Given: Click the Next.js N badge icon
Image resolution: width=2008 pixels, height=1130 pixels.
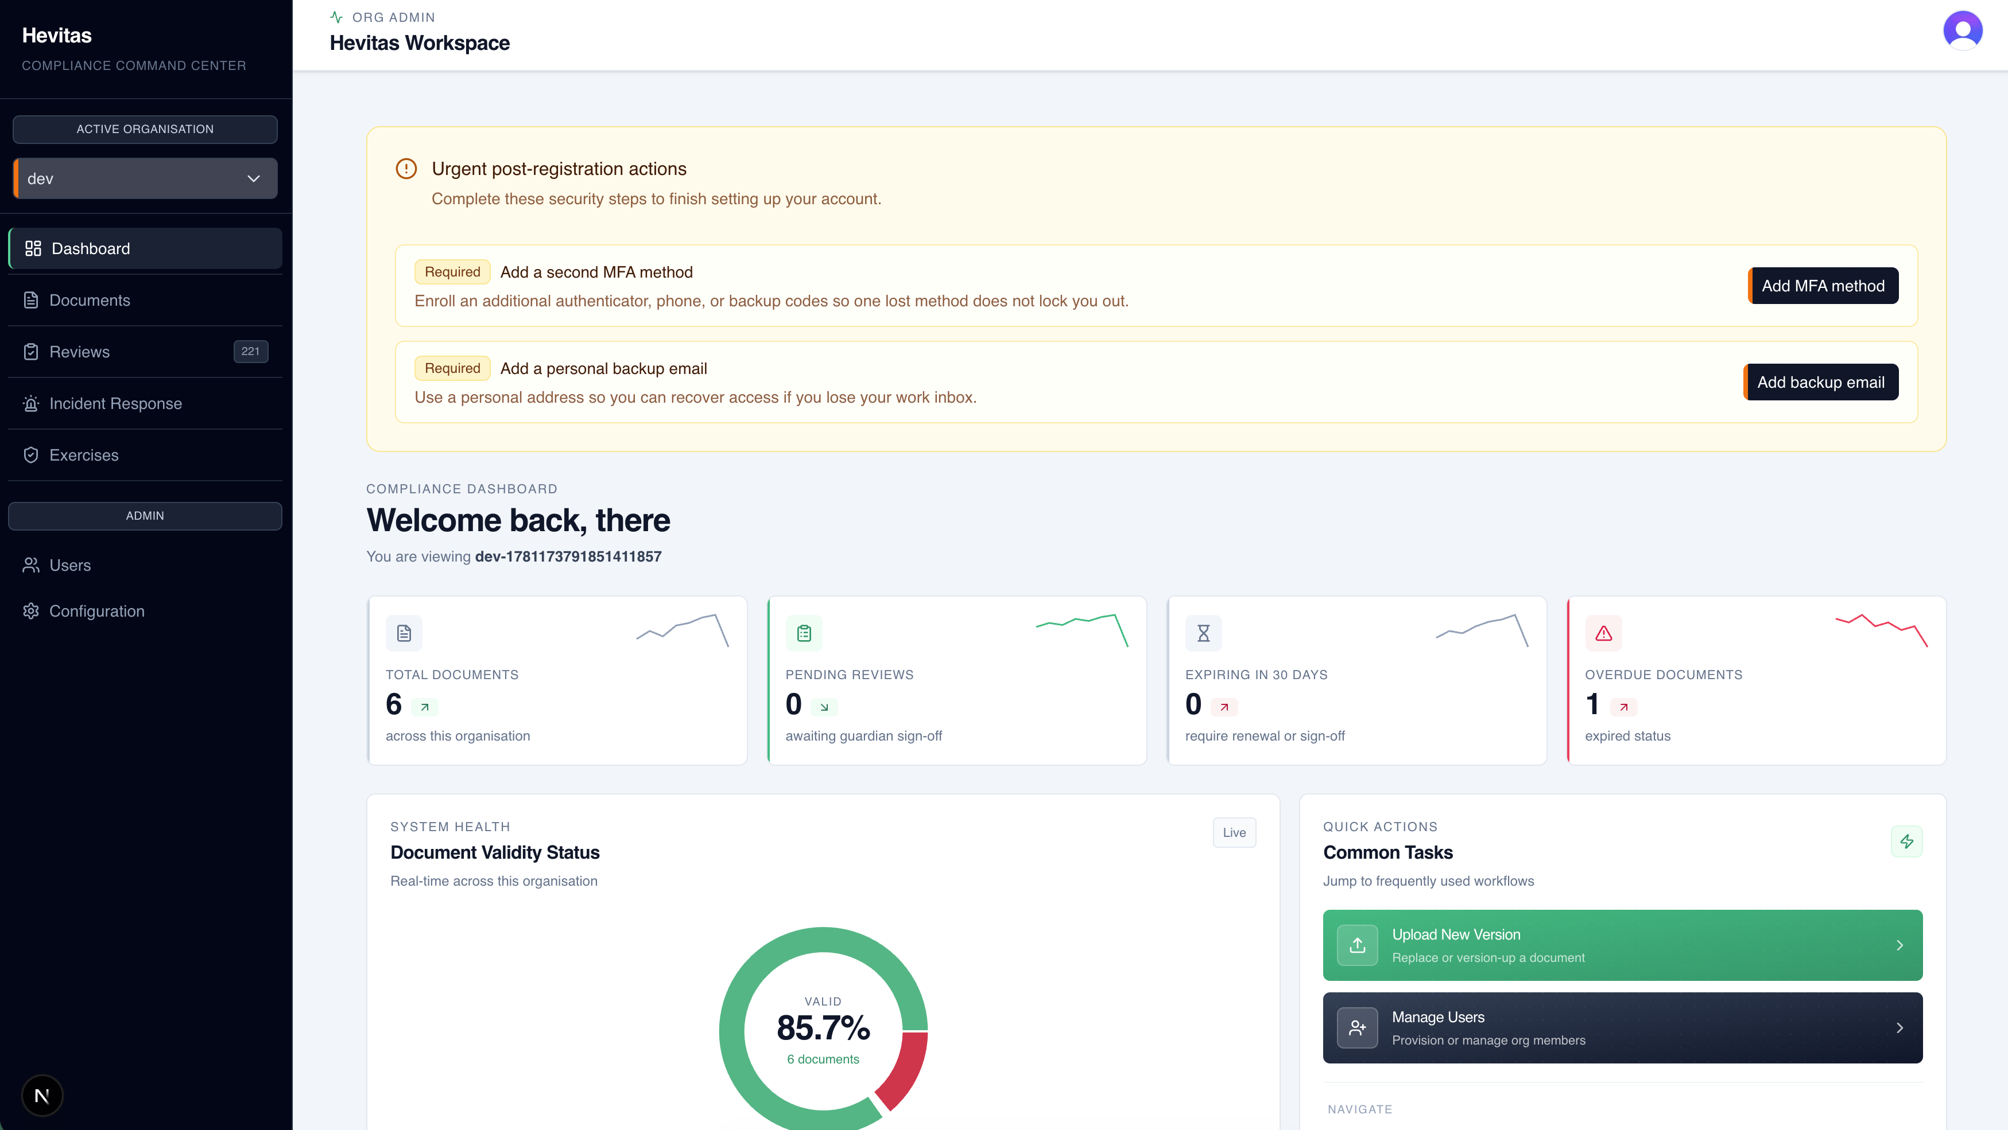Looking at the screenshot, I should 42,1095.
